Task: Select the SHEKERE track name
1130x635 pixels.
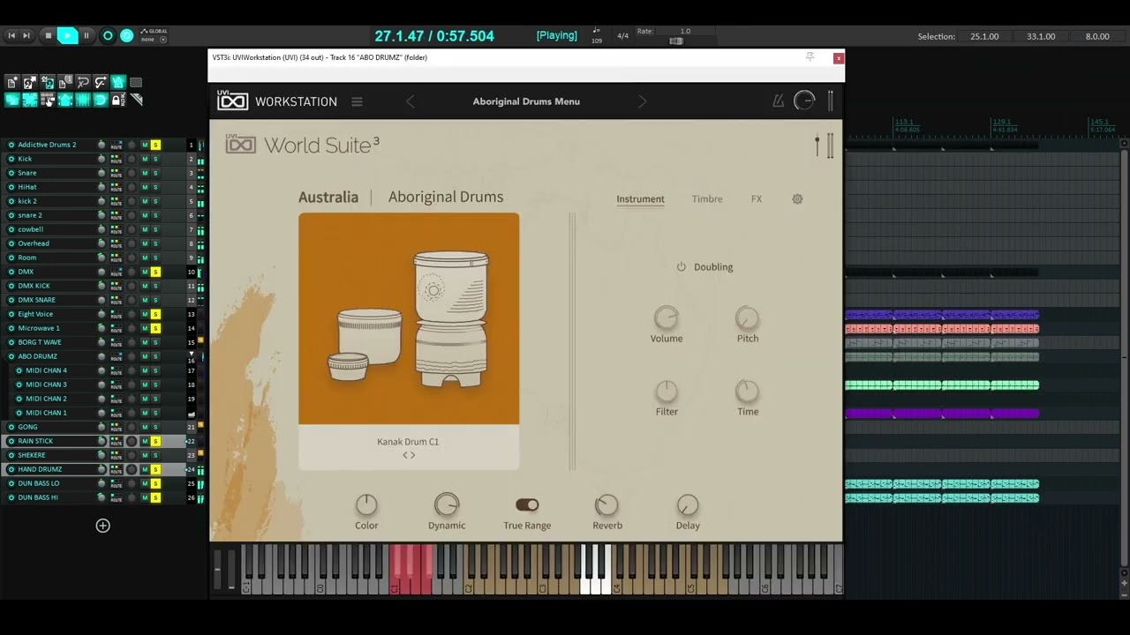Action: coord(32,455)
